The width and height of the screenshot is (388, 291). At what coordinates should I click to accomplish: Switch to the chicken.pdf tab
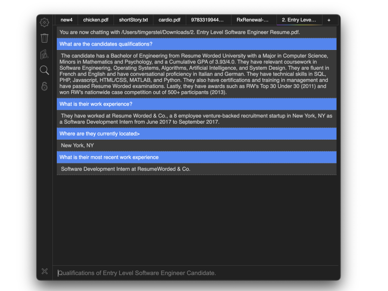pyautogui.click(x=96, y=20)
